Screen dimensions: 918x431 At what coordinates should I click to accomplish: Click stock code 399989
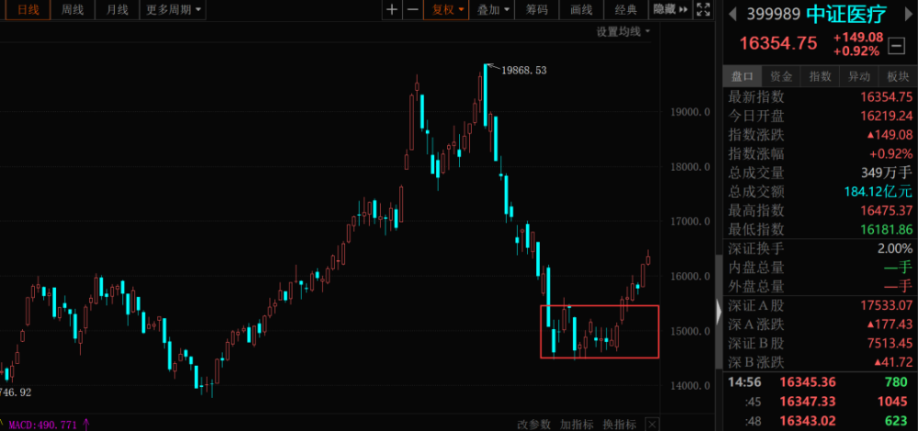click(x=773, y=15)
